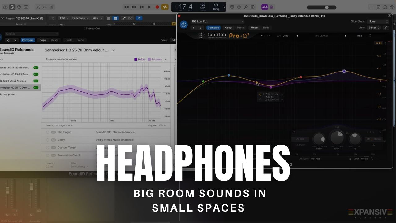This screenshot has height=223, width=396.
Task: Toggle the Solo S button in control bar
Action: coord(253,7)
